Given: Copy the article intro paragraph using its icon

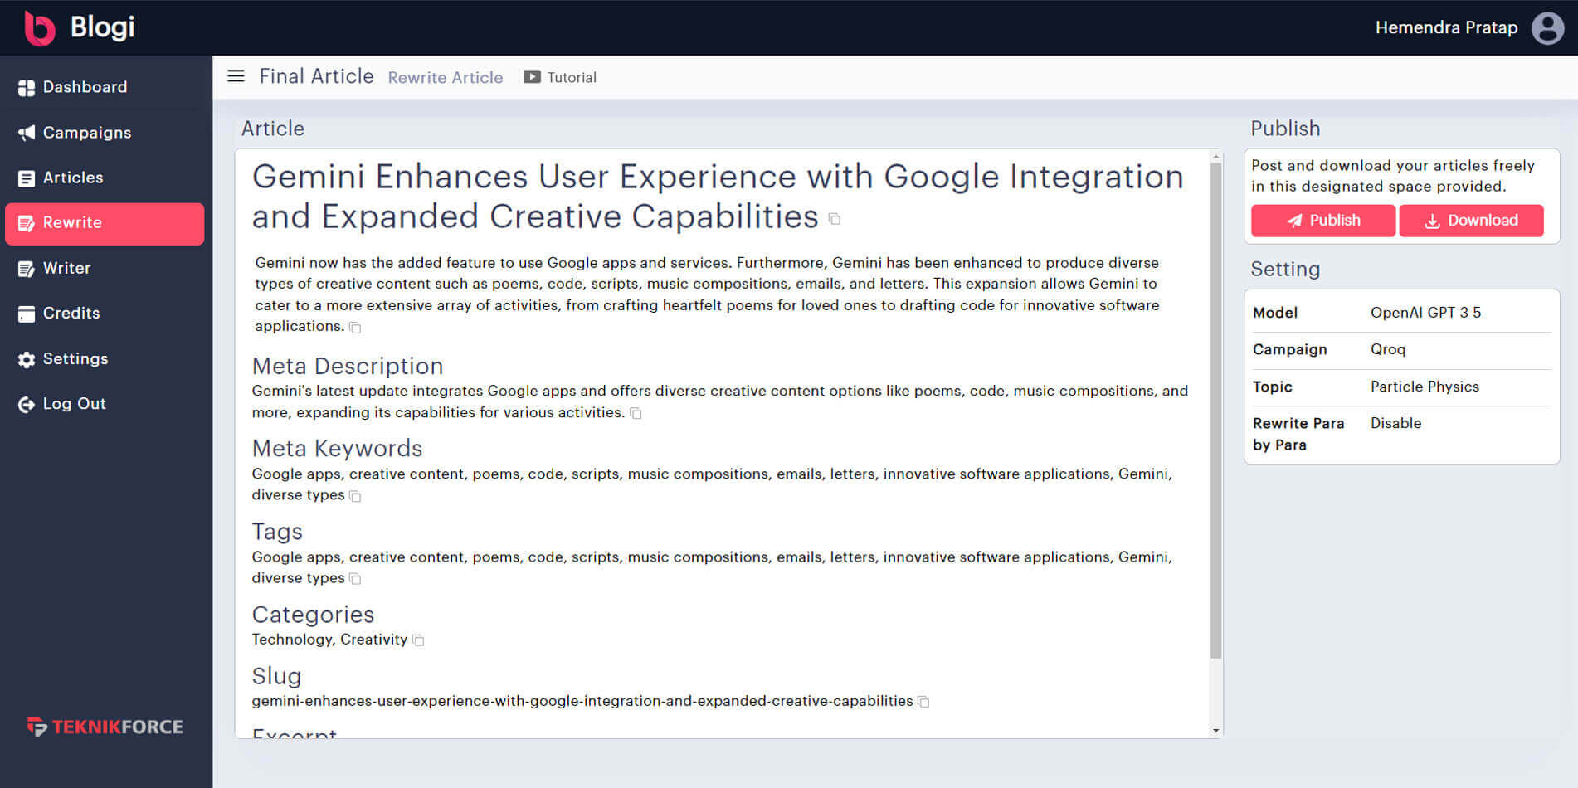Looking at the screenshot, I should [x=355, y=328].
